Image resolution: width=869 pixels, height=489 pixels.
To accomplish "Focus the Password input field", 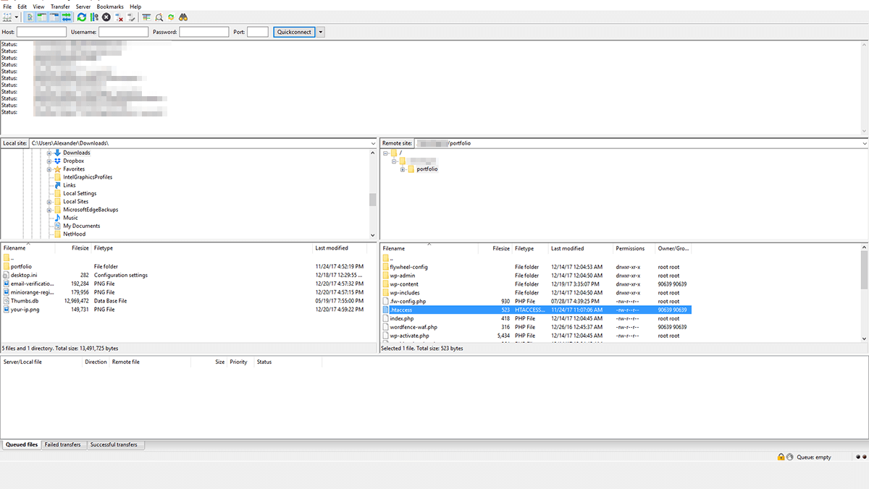I will click(x=204, y=32).
